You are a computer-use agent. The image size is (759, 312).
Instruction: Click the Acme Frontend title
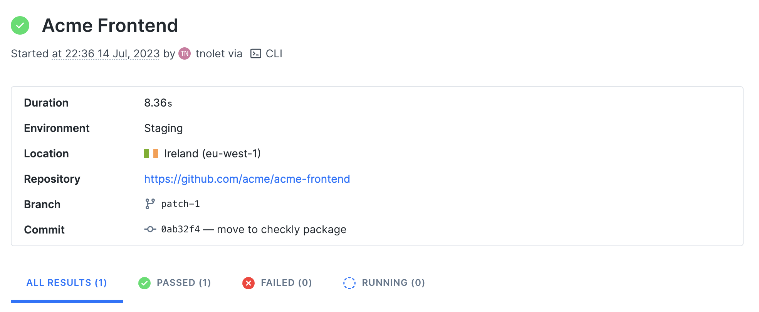point(111,26)
